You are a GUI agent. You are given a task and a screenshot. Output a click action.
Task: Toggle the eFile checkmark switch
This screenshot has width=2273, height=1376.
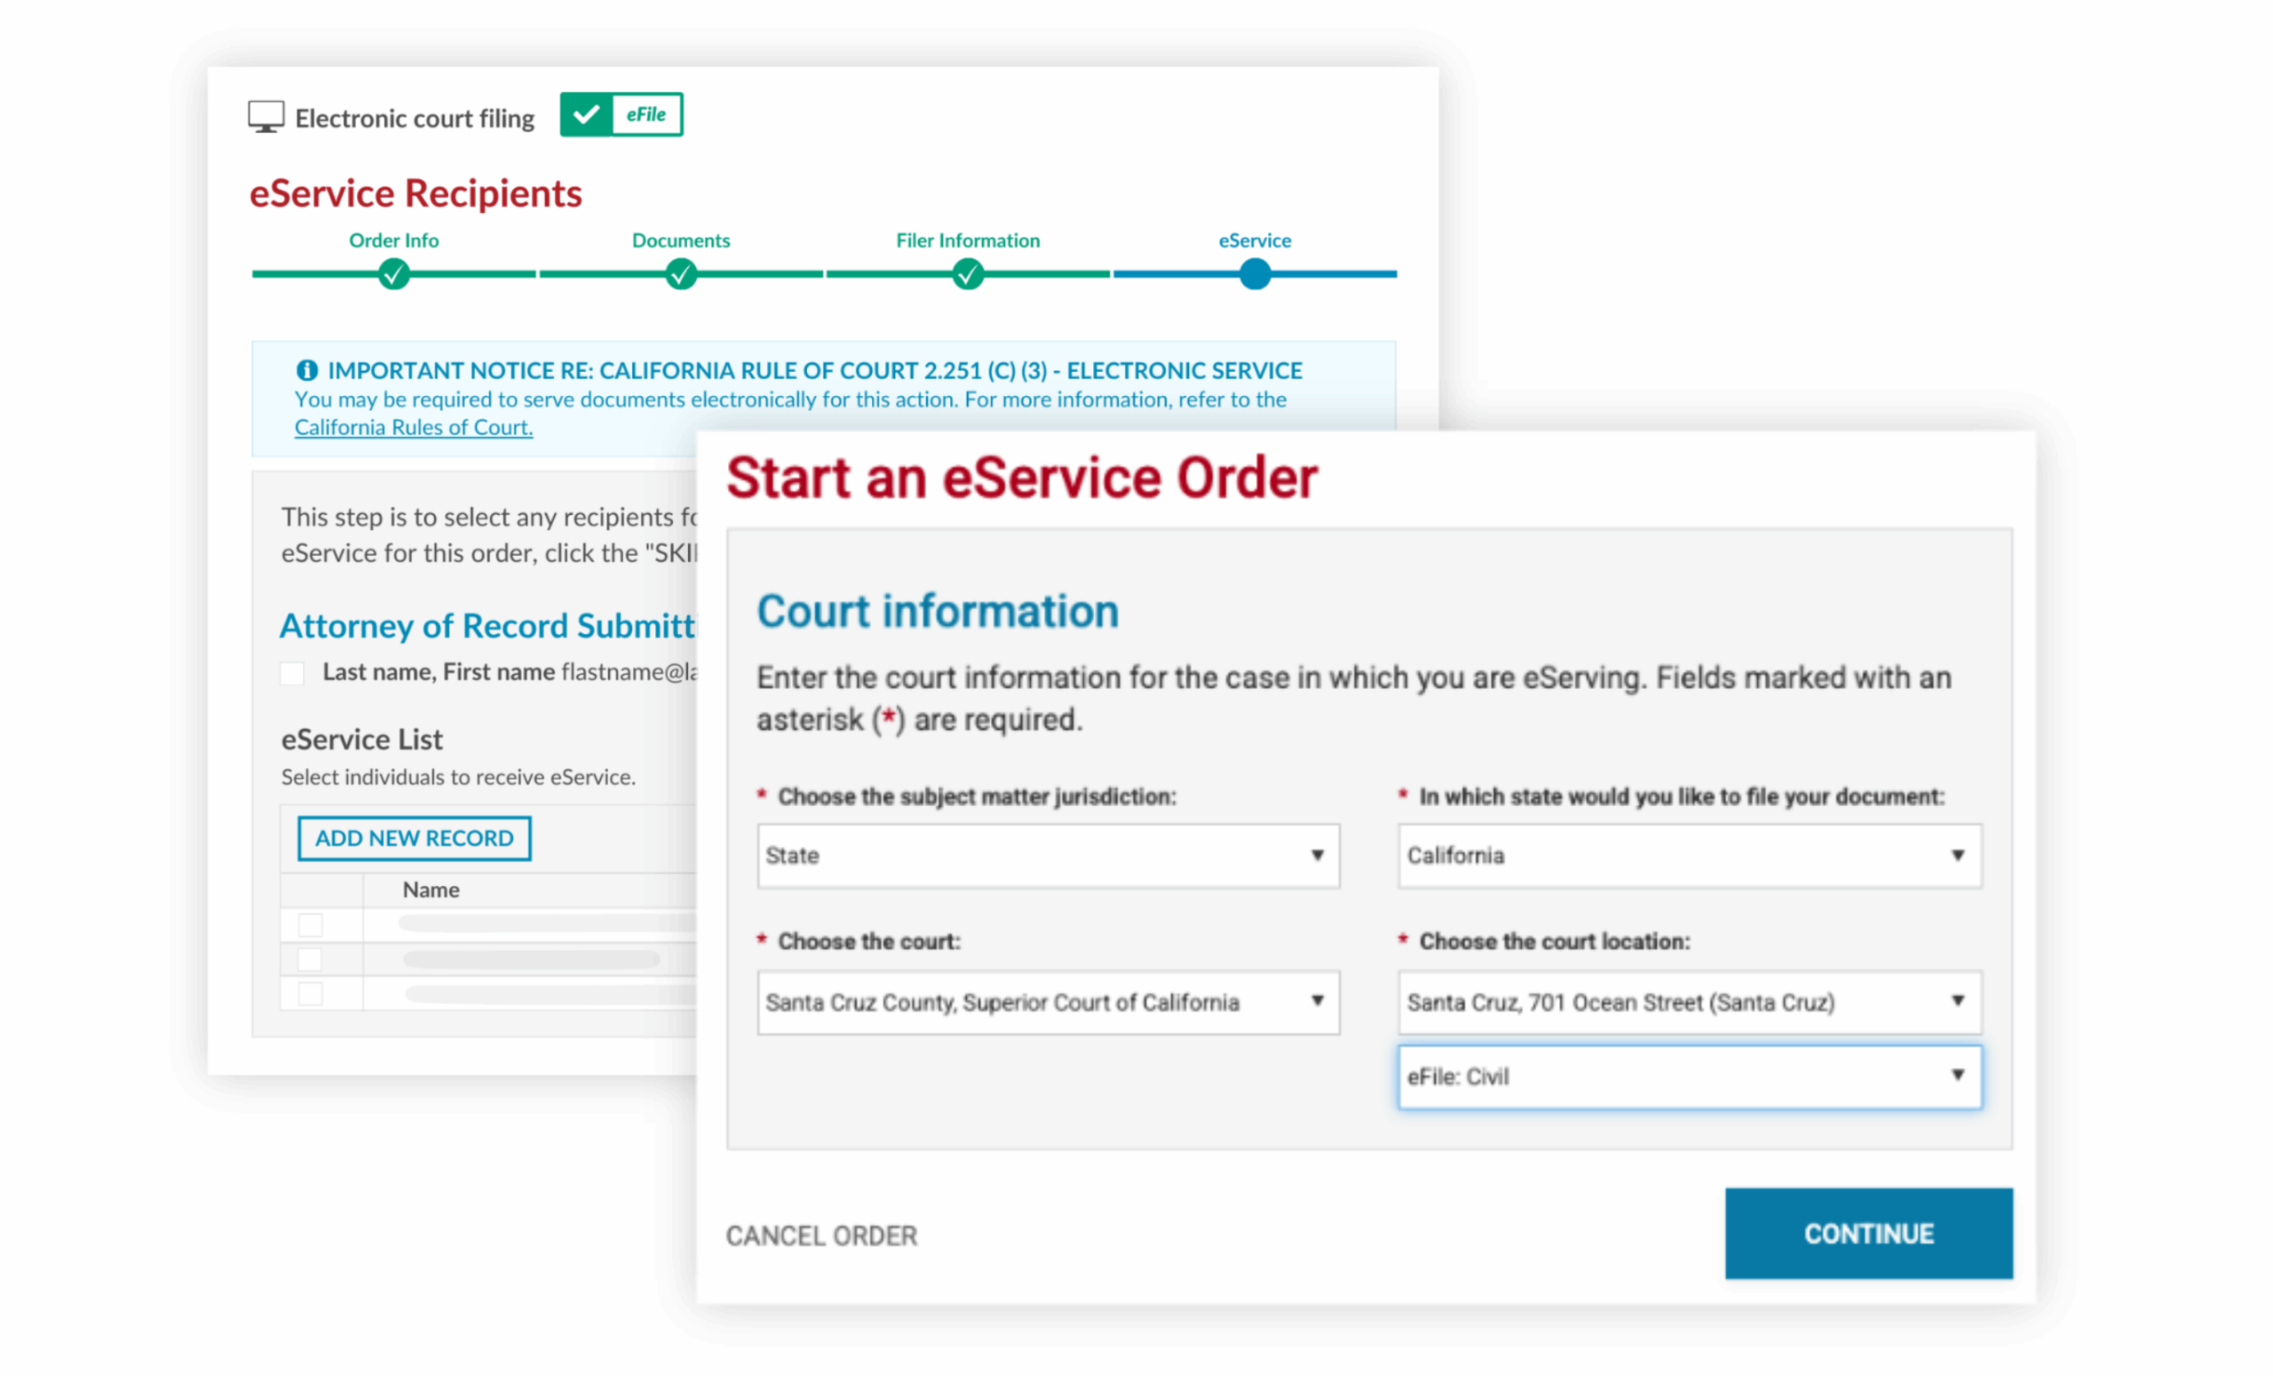(621, 115)
